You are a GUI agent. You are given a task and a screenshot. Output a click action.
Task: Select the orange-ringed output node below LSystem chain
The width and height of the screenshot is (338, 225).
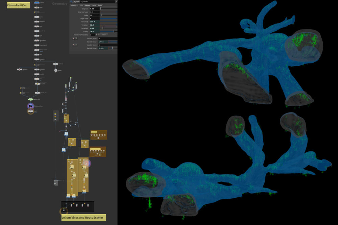pyautogui.click(x=30, y=111)
